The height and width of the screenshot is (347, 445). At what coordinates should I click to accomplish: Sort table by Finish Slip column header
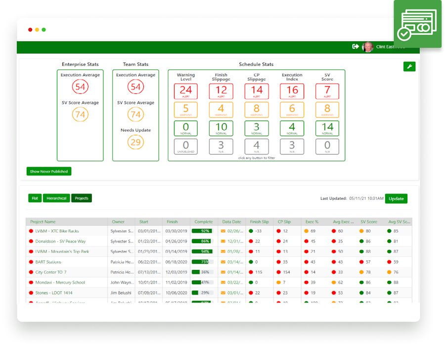(x=260, y=222)
